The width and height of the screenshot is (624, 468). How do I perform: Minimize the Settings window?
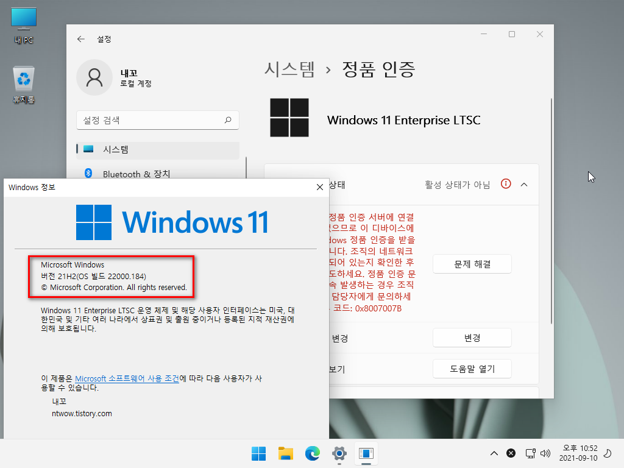(x=484, y=34)
